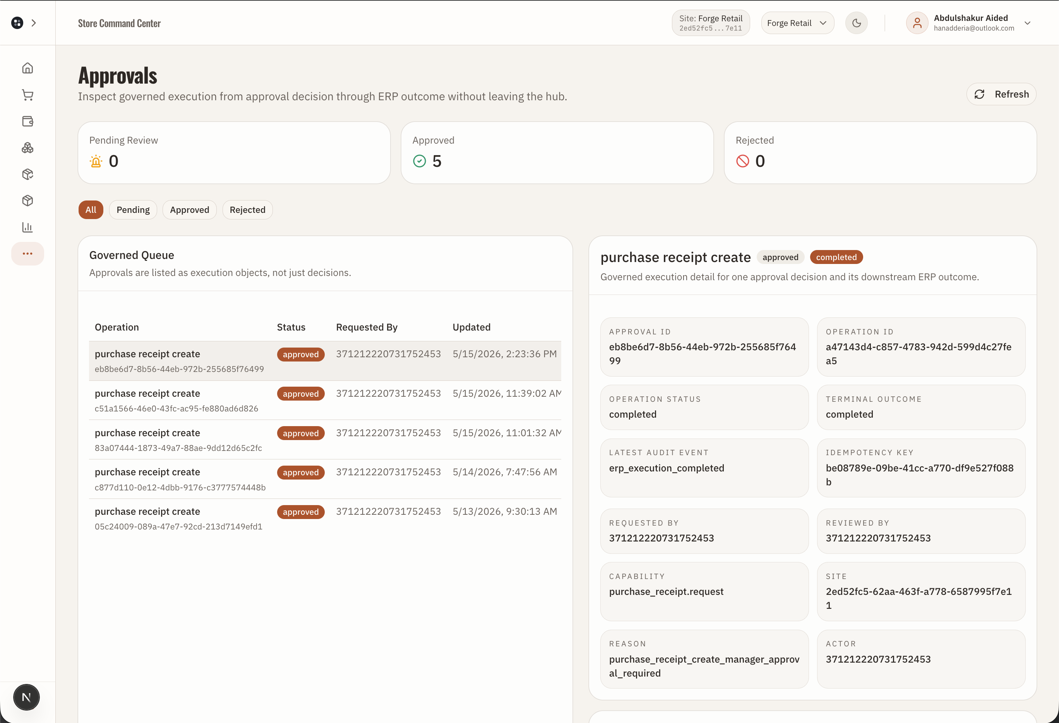Screen dimensions: 1059x723
Task: Click the Governed Queue heading
Action: click(131, 255)
